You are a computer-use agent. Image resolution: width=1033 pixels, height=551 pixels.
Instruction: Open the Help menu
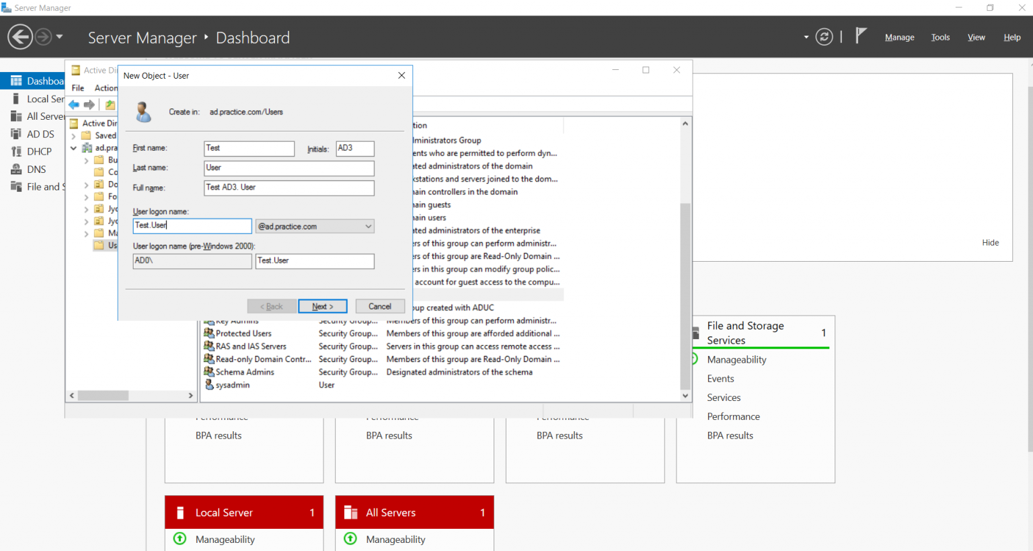[x=1012, y=37]
